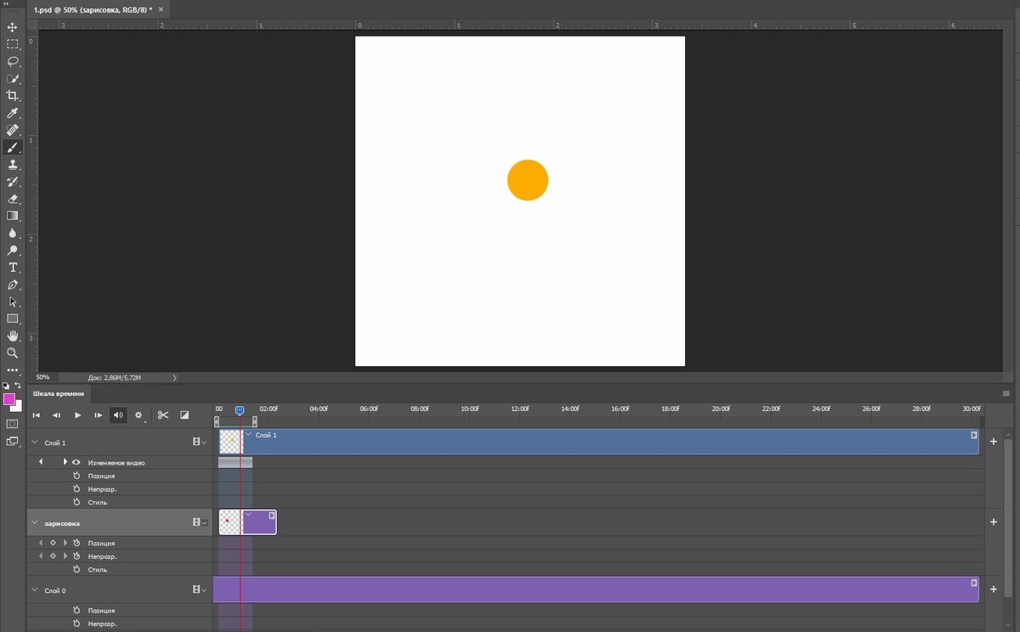This screenshot has height=632, width=1020.
Task: Add media to the Слой 1 track
Action: pos(994,442)
